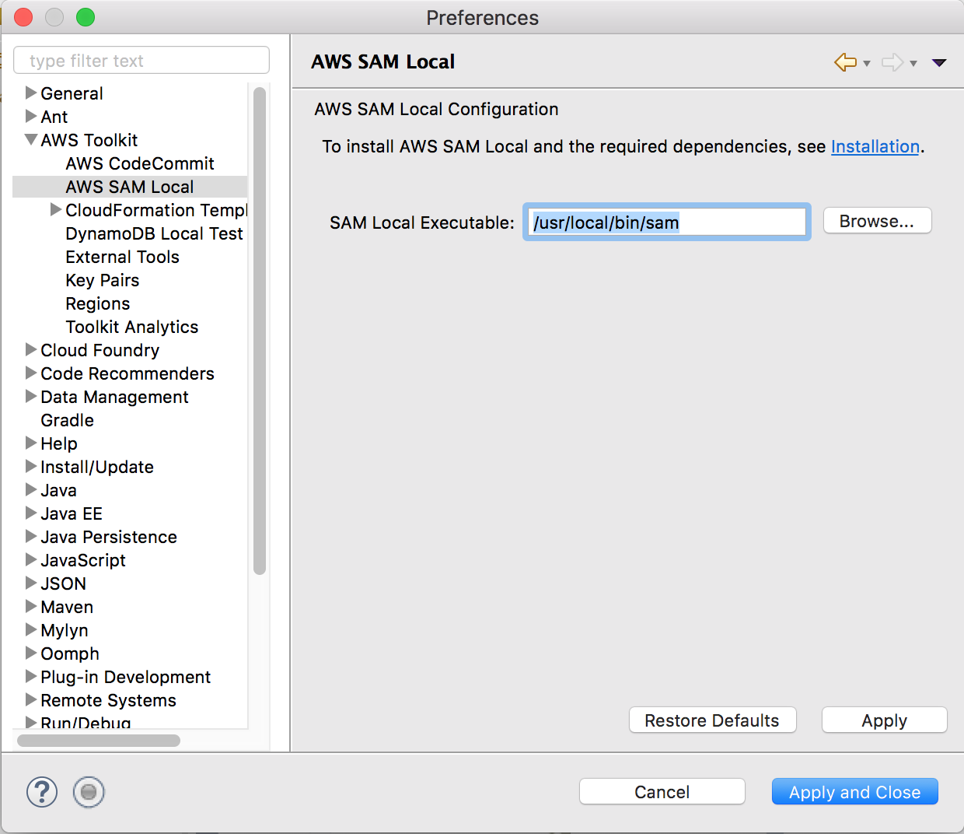Expand the Java EE node arrow

click(x=31, y=513)
